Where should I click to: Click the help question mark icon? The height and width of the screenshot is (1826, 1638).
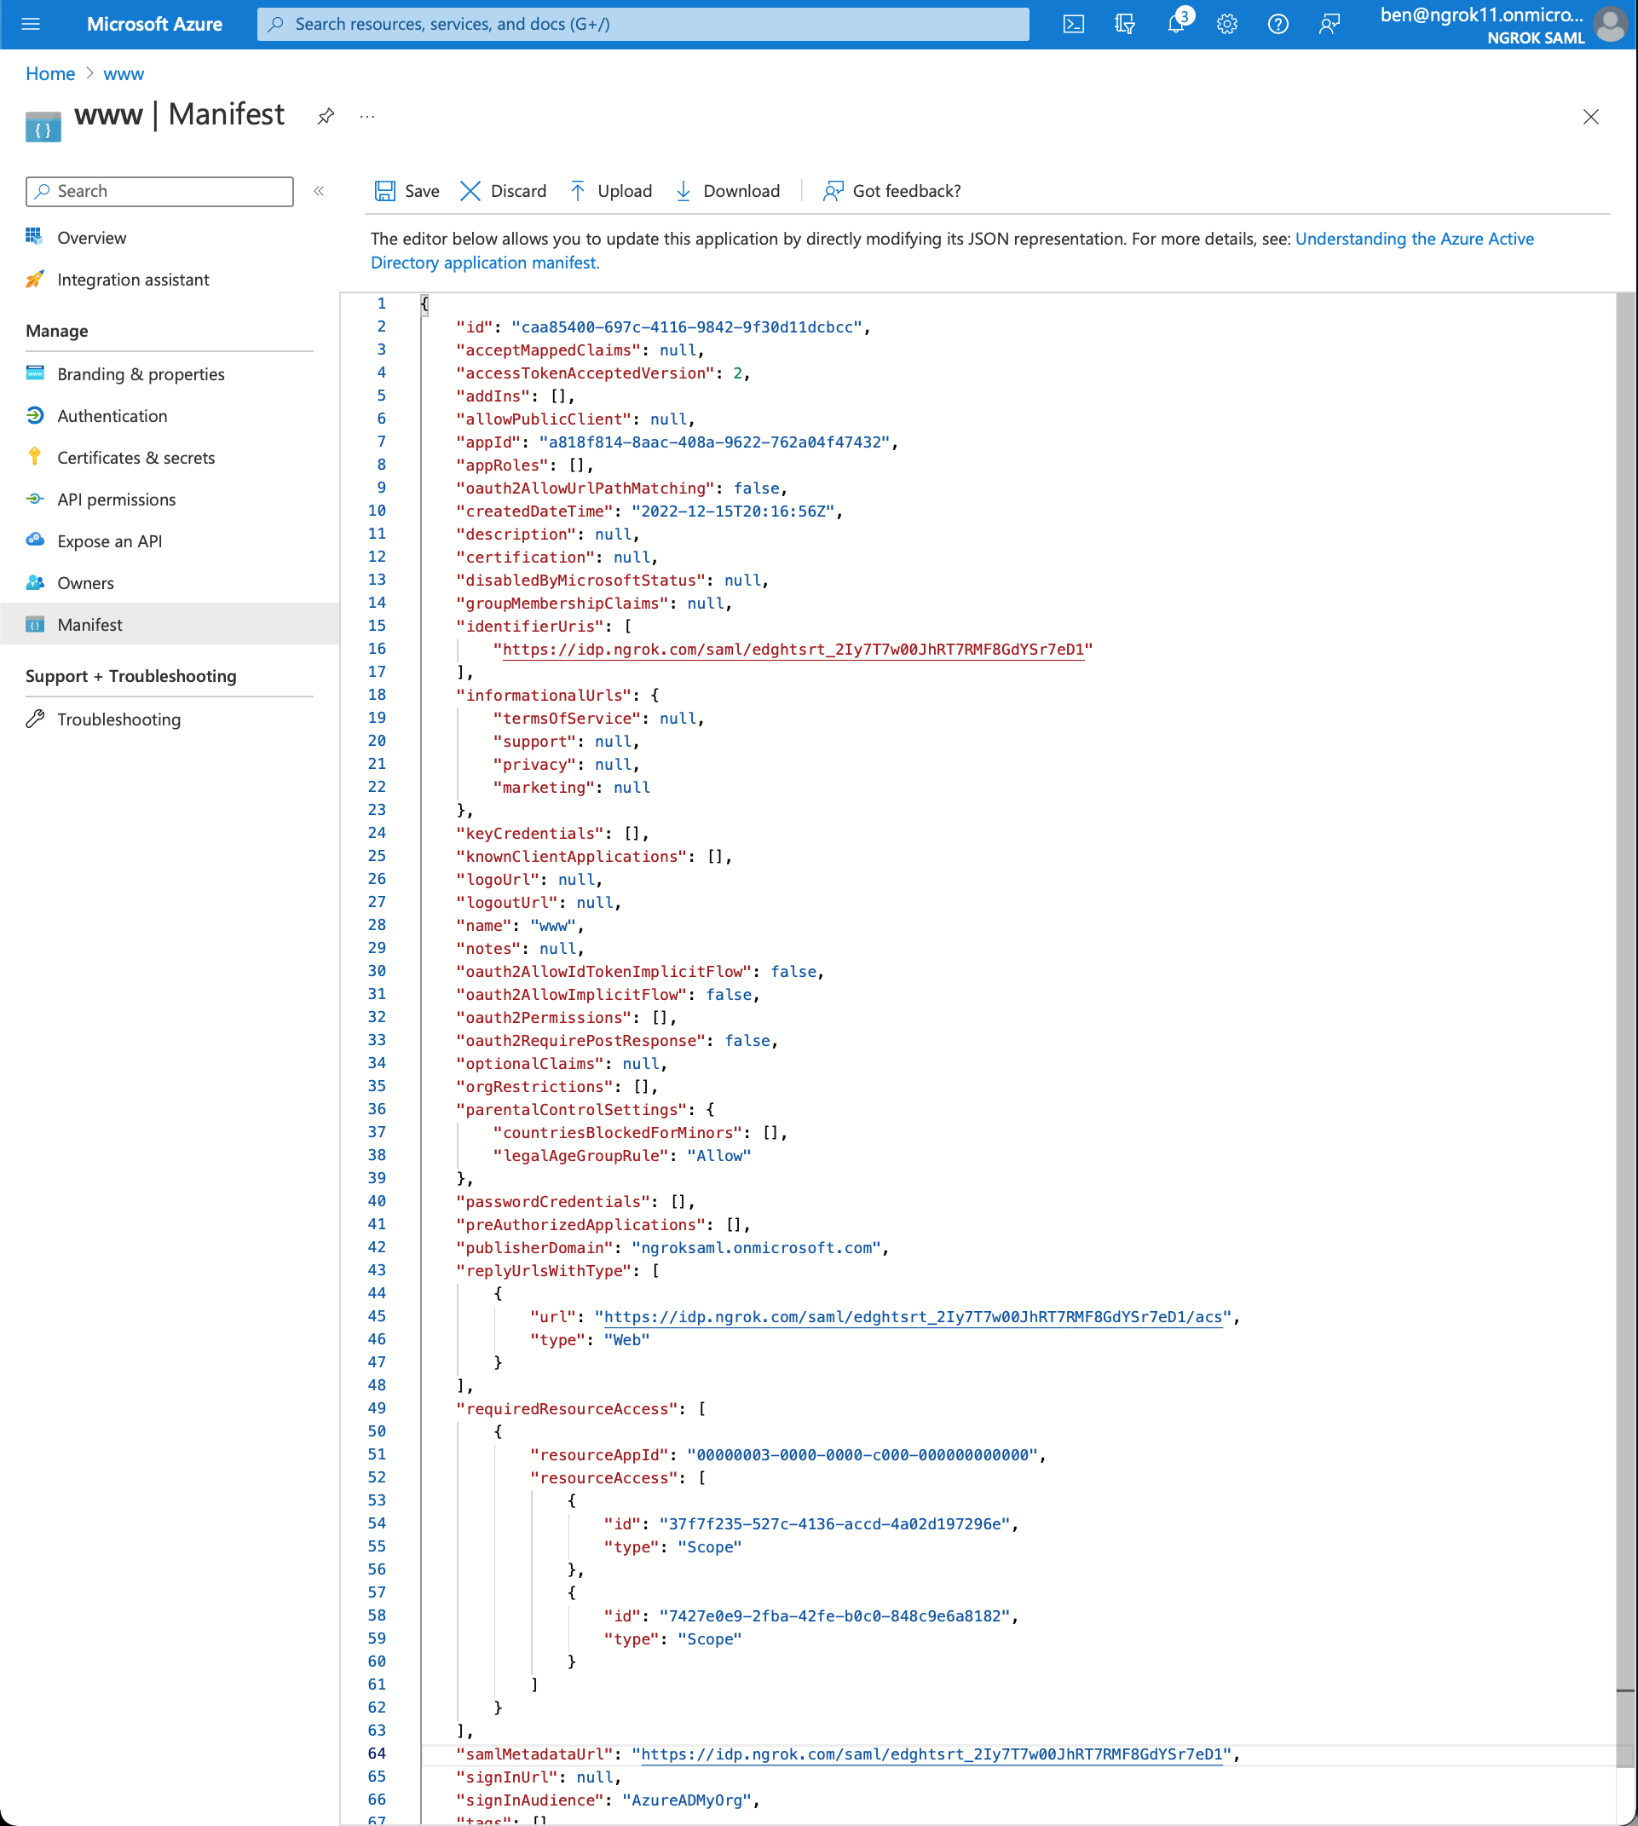1278,25
